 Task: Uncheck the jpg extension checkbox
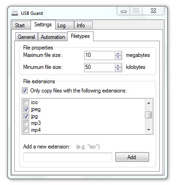tap(26, 116)
